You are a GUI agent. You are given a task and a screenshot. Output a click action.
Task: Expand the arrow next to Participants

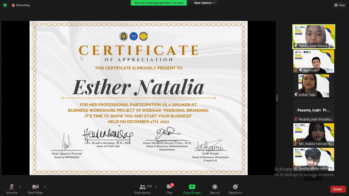[156, 187]
